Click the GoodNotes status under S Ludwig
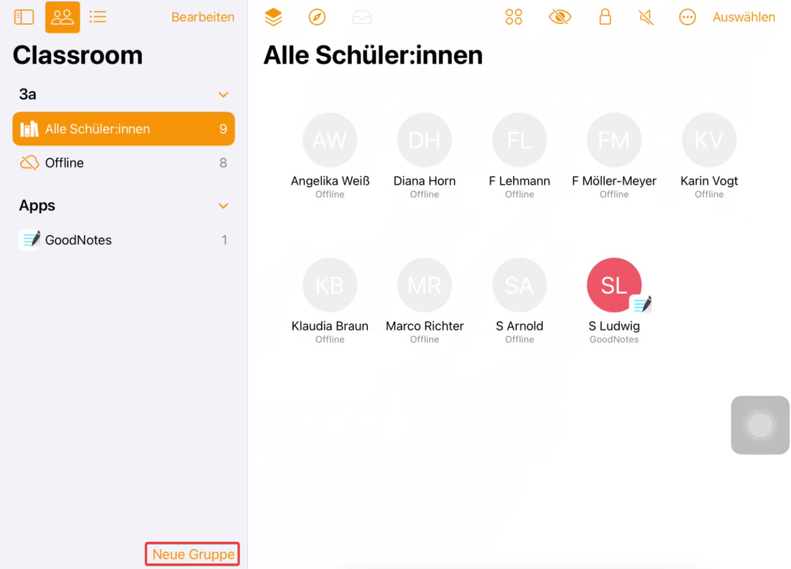This screenshot has width=791, height=569. click(x=614, y=339)
